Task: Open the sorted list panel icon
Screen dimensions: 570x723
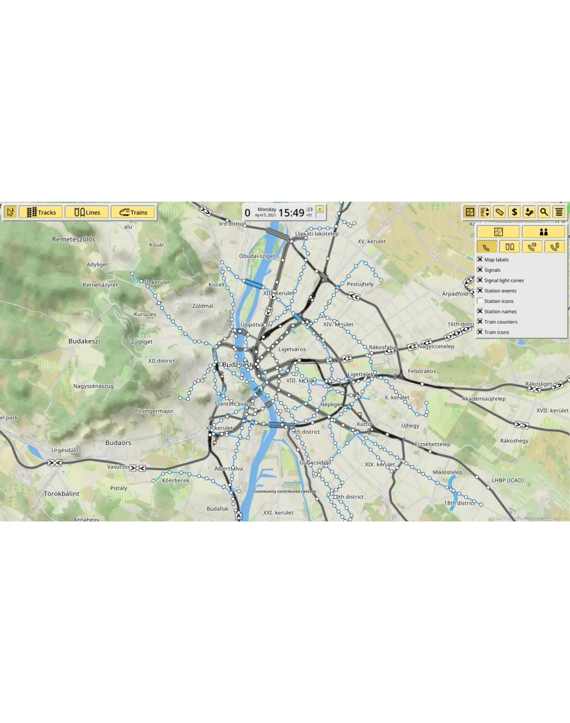Action: pyautogui.click(x=485, y=212)
